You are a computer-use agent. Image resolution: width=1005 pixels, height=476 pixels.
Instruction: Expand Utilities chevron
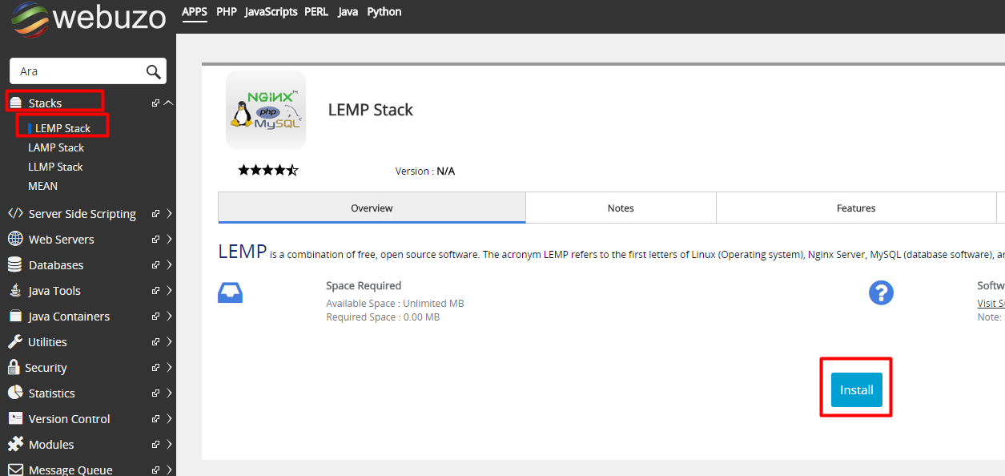click(169, 342)
